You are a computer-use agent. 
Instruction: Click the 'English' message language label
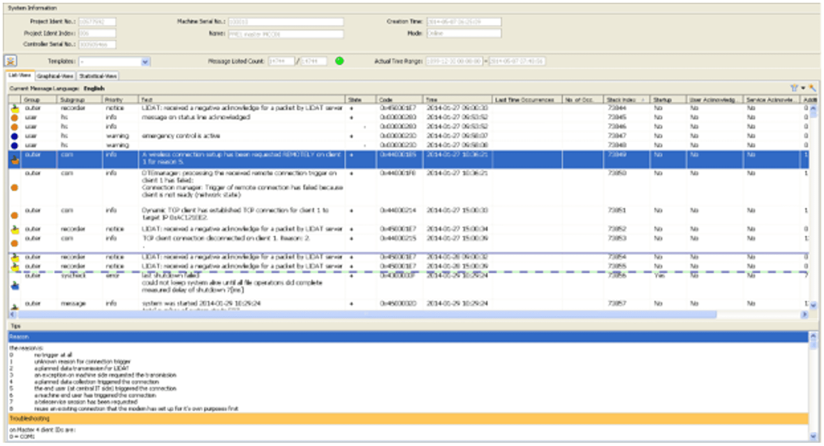94,88
